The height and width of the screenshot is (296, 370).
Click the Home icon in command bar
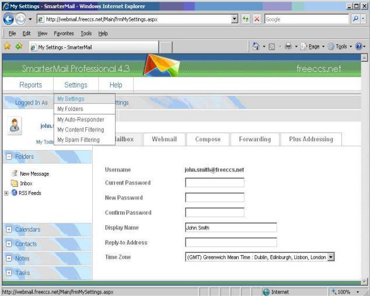256,46
